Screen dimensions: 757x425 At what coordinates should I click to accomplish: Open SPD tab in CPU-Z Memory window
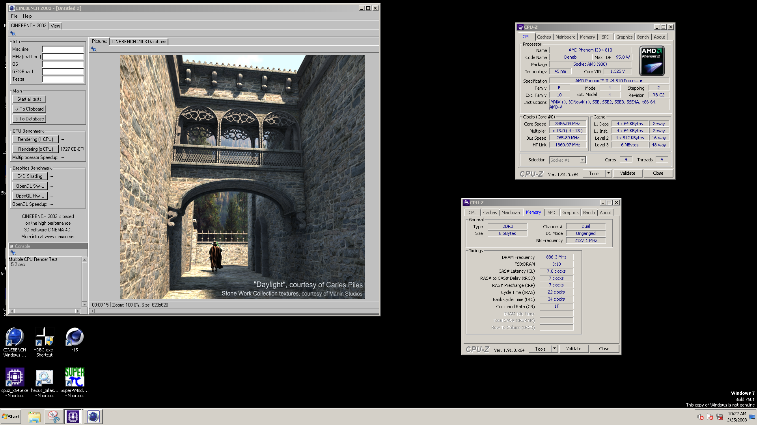552,213
